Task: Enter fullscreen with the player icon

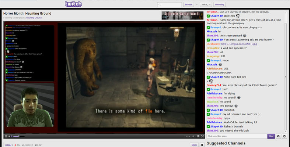Action: (203, 136)
